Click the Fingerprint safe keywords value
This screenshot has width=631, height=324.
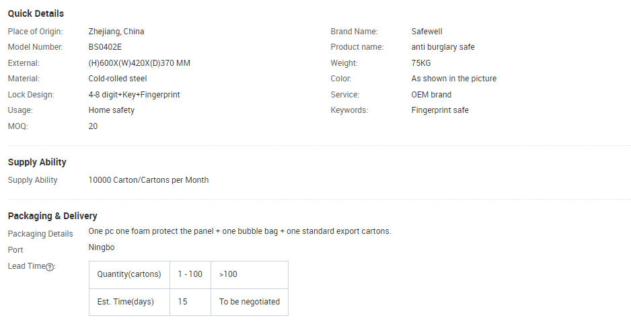click(x=440, y=110)
